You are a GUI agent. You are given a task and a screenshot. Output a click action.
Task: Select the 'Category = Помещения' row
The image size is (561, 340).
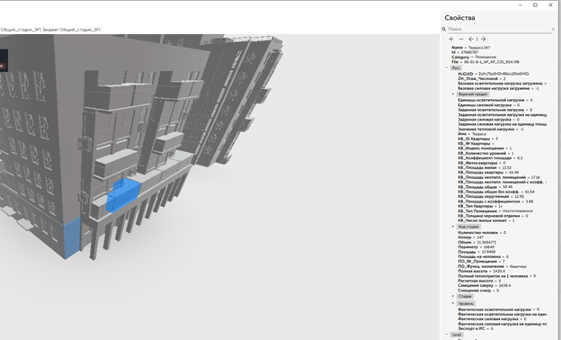[474, 58]
